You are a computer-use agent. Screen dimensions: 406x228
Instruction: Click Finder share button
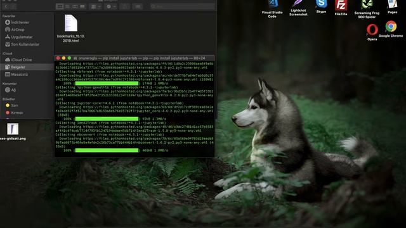[x=125, y=6]
